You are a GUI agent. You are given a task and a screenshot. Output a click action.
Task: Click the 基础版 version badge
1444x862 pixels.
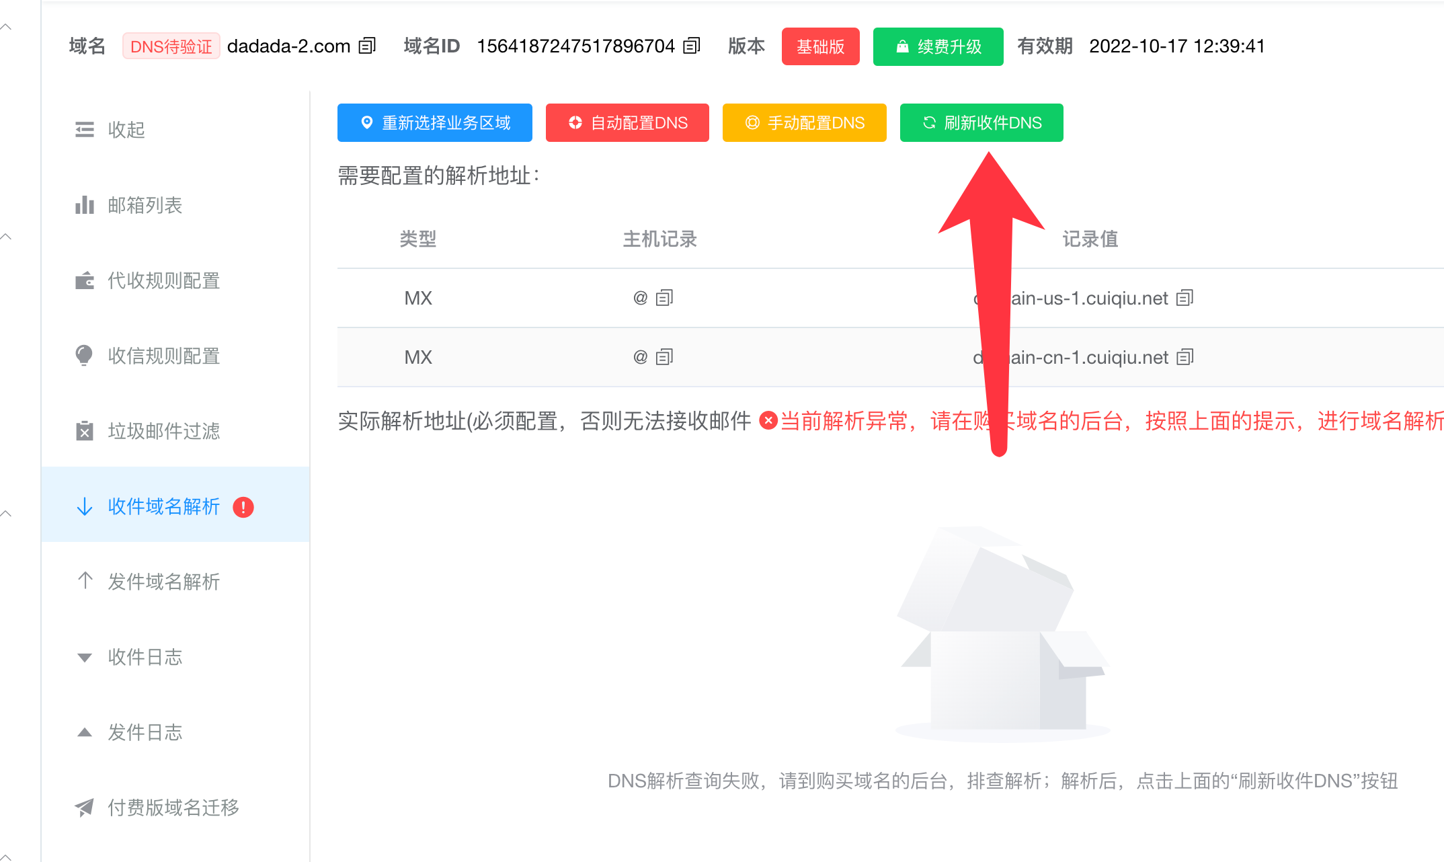click(x=820, y=46)
